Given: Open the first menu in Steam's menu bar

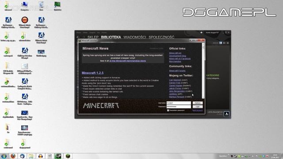Looking at the screenshot, I should (79, 33).
